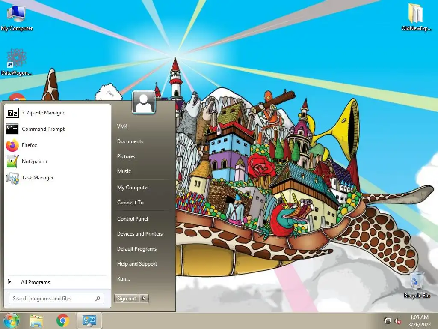438x329 pixels.
Task: Click the active Control Panel taskbar button
Action: tap(89, 320)
